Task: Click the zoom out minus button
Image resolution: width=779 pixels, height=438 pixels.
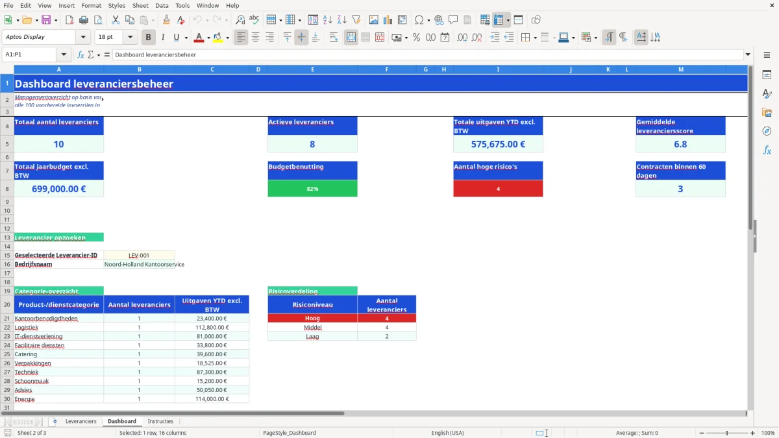Action: 701,433
